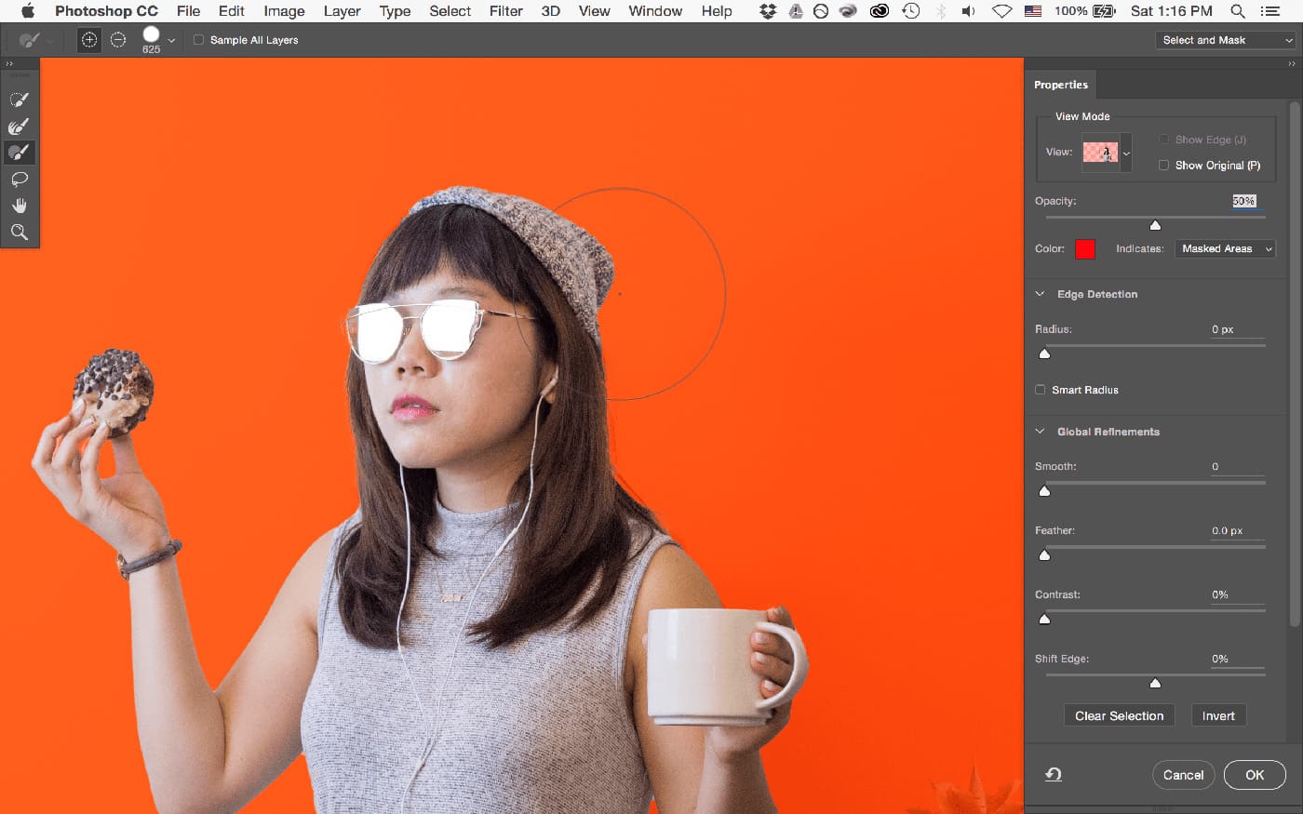Screen dimensions: 1303x814
Task: Open the View mode thumbnail dropdown arrow
Action: [1126, 153]
